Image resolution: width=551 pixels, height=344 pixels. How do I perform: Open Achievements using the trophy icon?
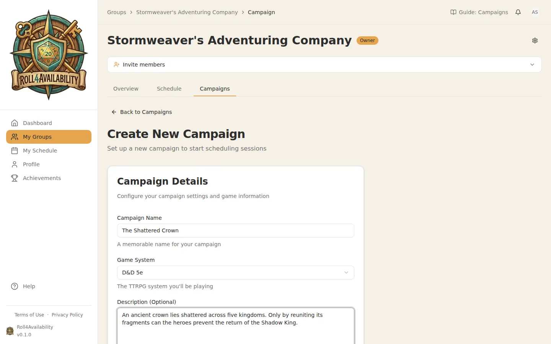[x=42, y=178]
